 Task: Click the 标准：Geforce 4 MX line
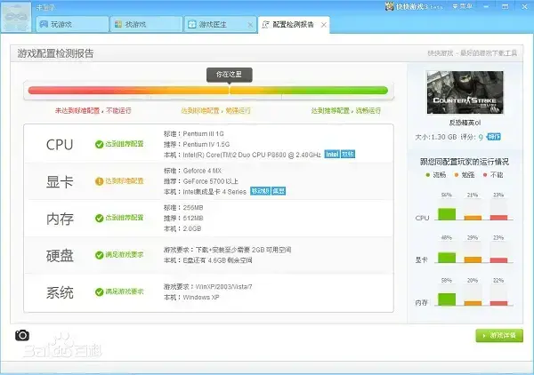[x=192, y=171]
